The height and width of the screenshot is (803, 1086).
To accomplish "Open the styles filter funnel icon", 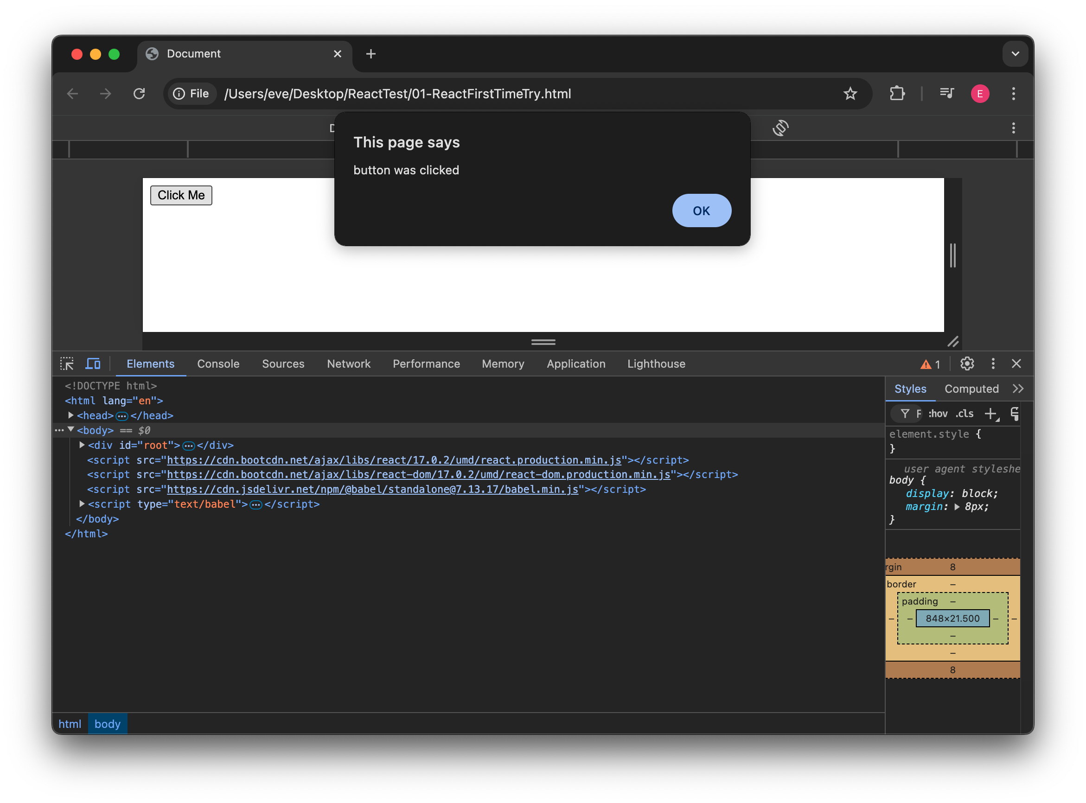I will 905,414.
